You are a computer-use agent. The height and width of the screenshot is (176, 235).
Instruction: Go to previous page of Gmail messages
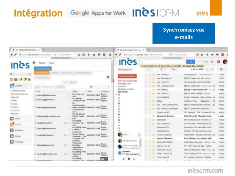point(207,69)
